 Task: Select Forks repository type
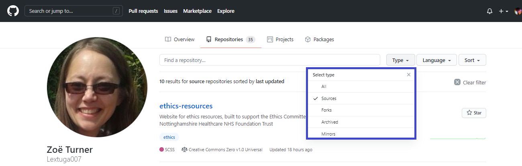coord(361,110)
